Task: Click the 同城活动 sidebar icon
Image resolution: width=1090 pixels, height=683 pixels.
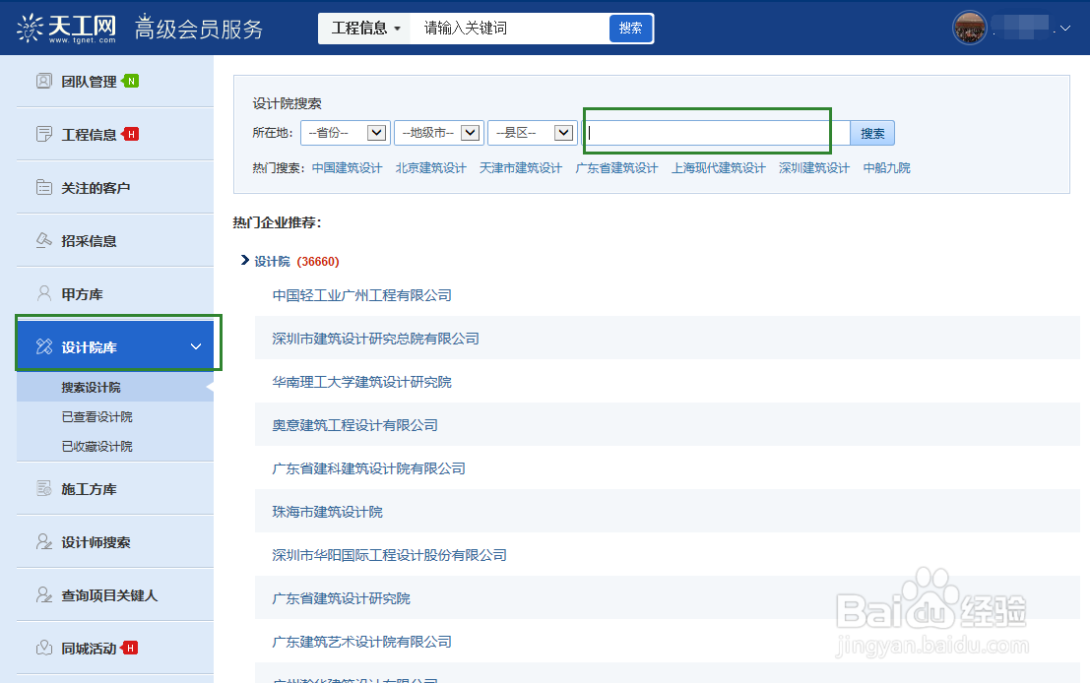Action: pyautogui.click(x=43, y=649)
